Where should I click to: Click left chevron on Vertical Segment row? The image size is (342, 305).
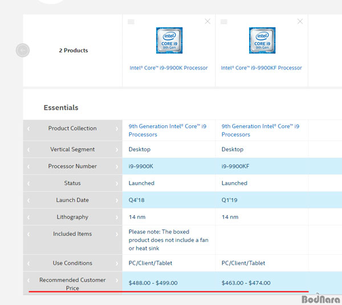28,150
